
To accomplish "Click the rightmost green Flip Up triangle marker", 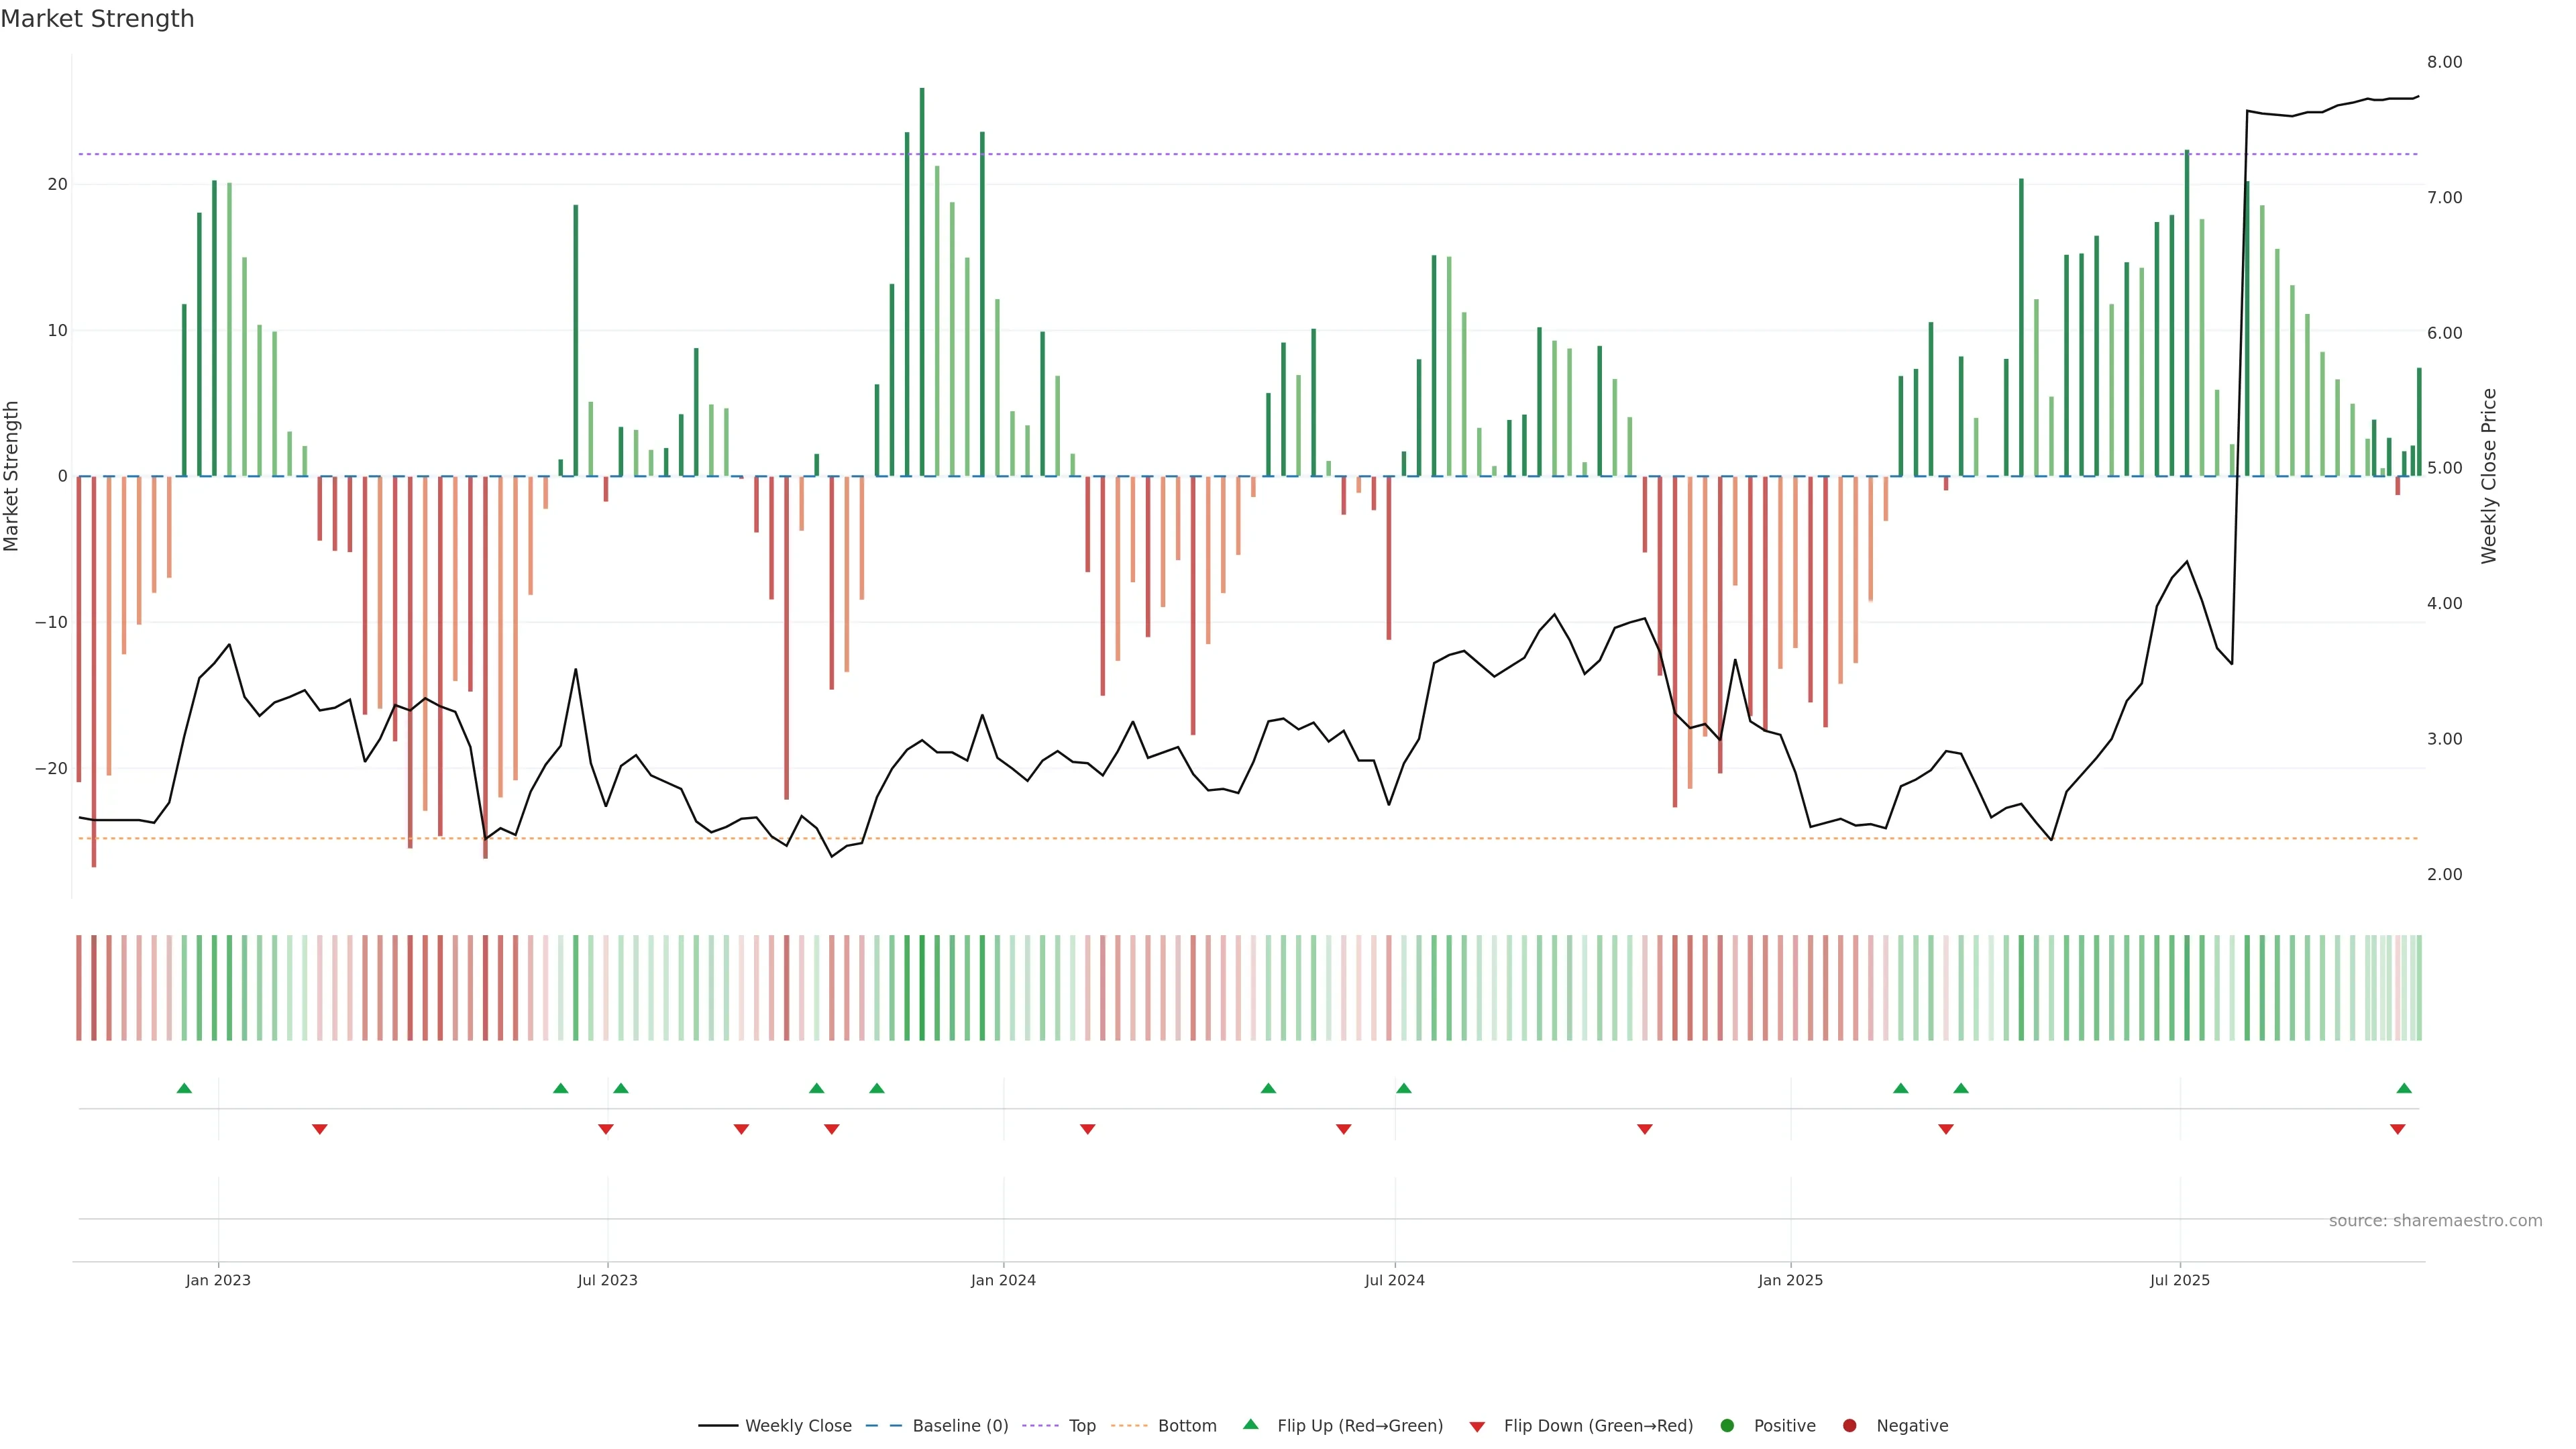I will click(x=2404, y=1088).
